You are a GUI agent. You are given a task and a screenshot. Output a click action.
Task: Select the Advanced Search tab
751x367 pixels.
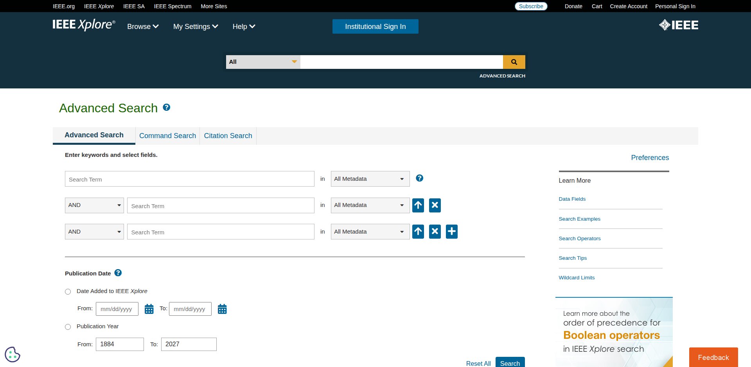coord(94,135)
